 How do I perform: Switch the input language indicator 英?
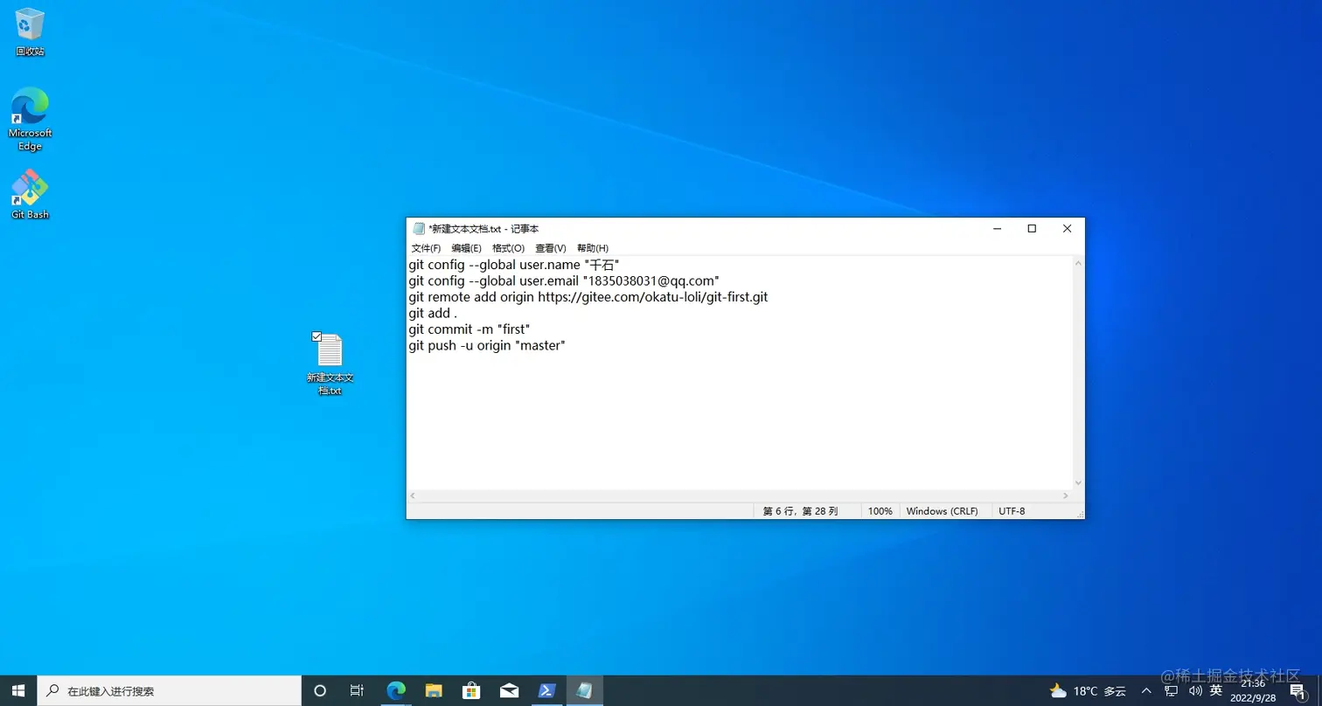[x=1216, y=690]
